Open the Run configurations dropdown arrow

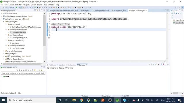(x=37, y=7)
